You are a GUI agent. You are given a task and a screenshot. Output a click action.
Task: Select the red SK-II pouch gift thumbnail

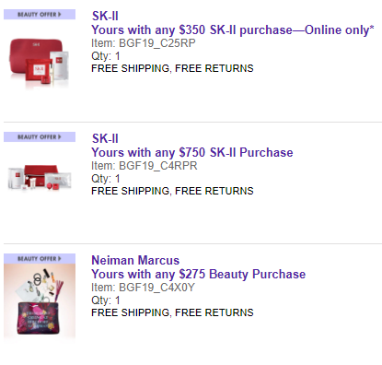[39, 64]
